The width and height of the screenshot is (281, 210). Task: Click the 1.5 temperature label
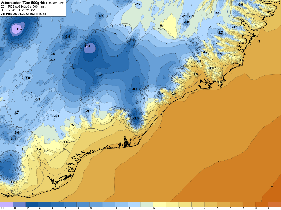(196, 74)
